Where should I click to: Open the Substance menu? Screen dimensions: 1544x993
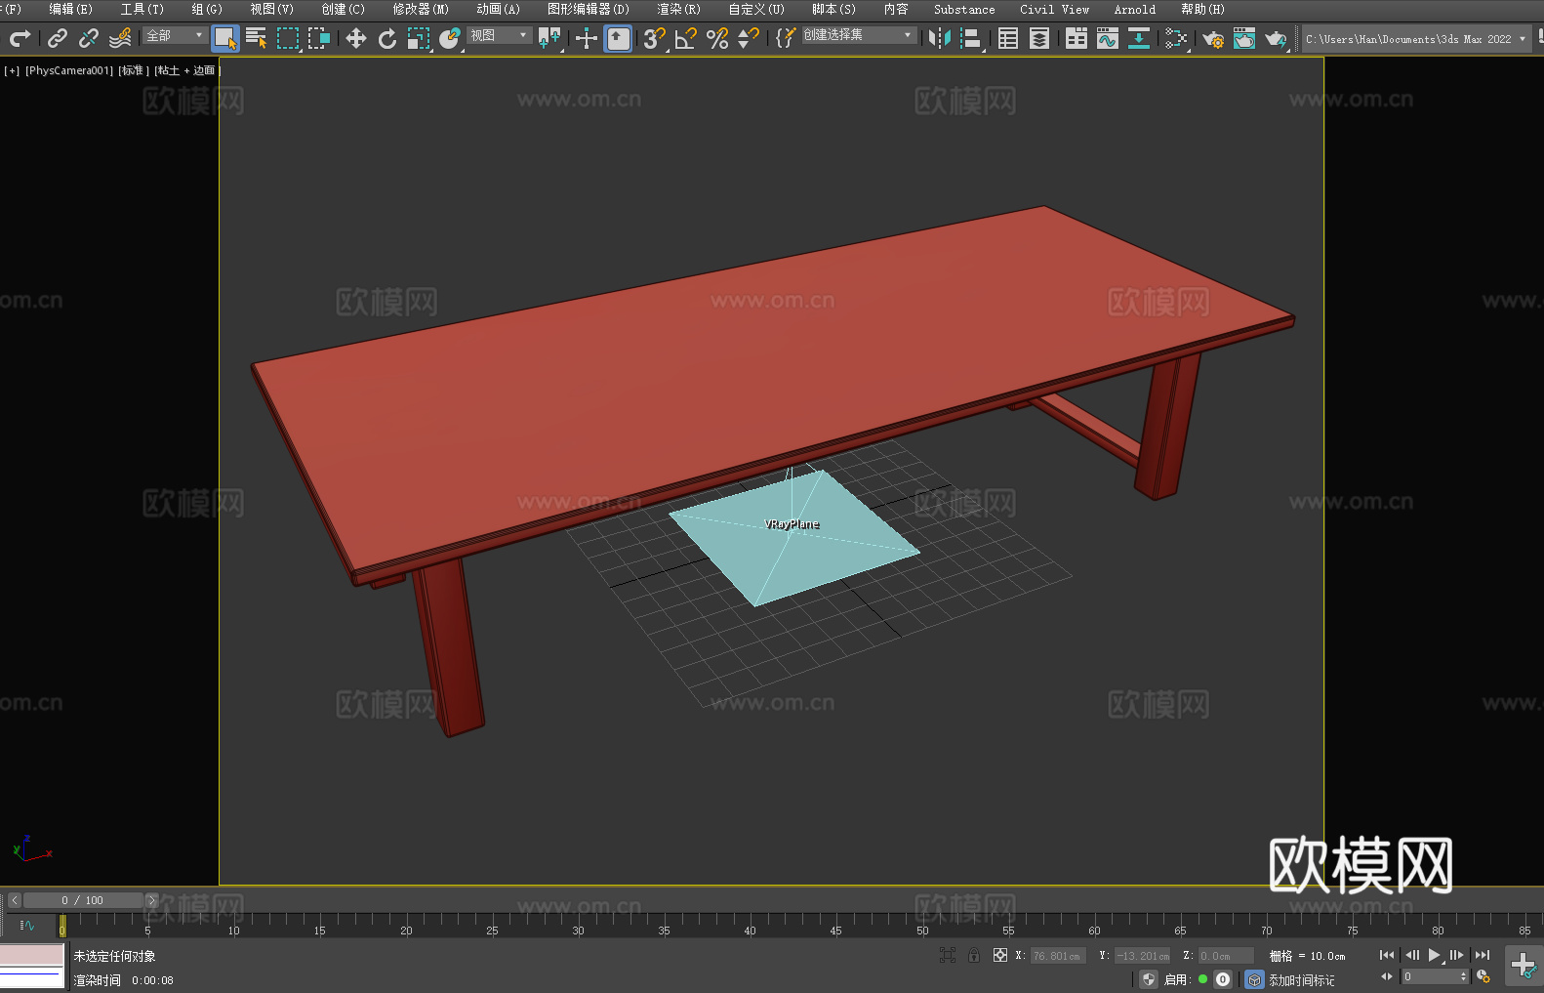[964, 9]
